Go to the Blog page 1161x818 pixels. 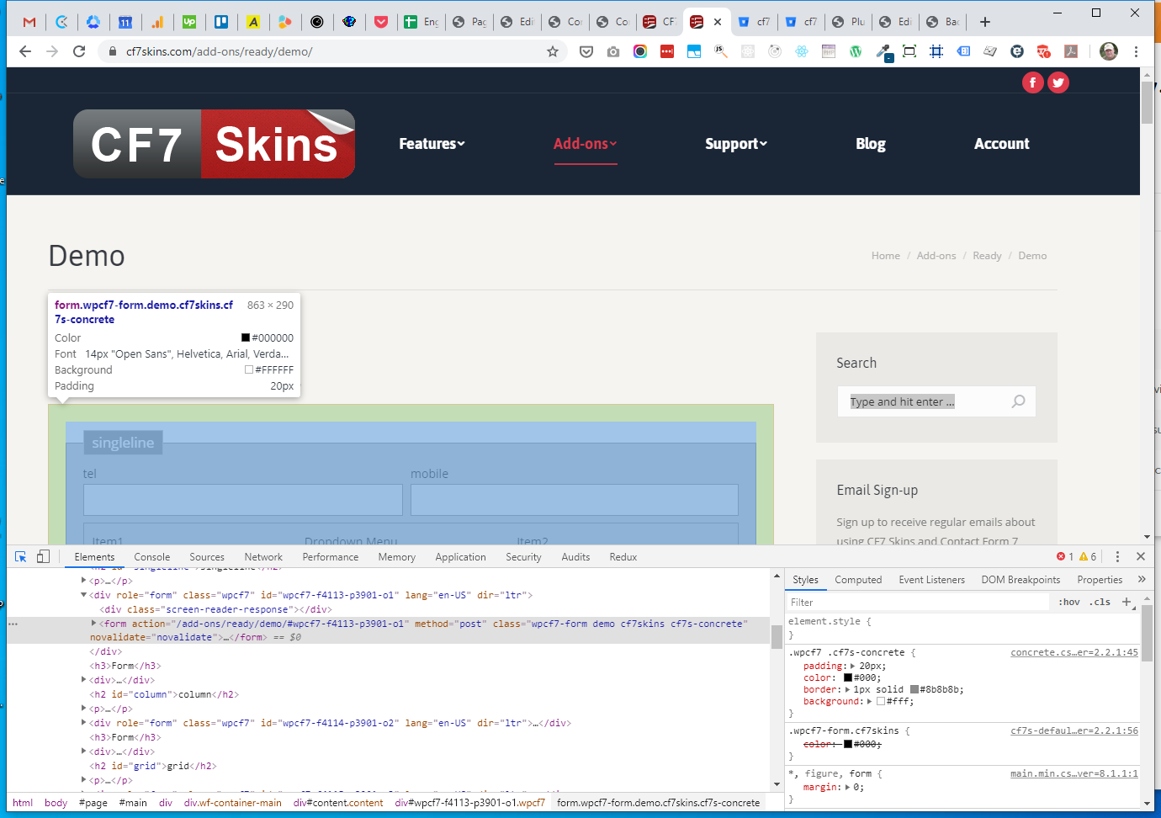[x=870, y=144]
